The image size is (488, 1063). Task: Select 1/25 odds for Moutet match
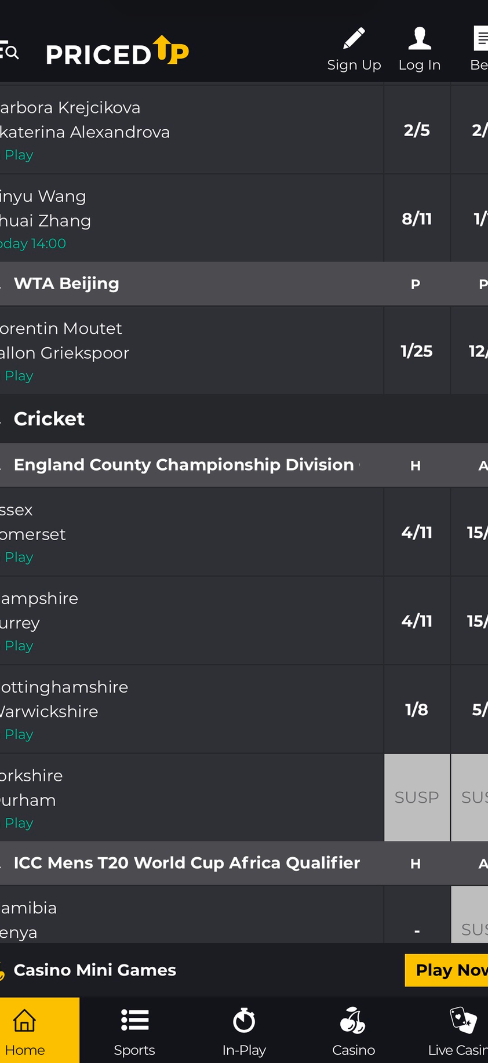pos(417,351)
